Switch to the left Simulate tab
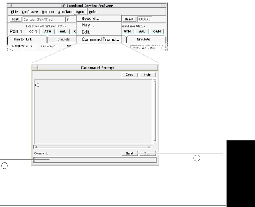 coord(64,39)
